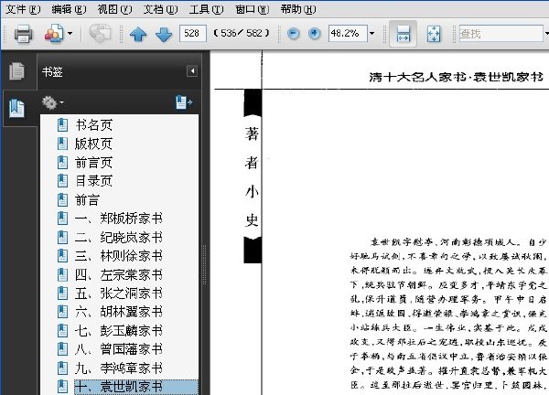Select fit one full page view
This screenshot has width=549, height=395.
coord(434,34)
